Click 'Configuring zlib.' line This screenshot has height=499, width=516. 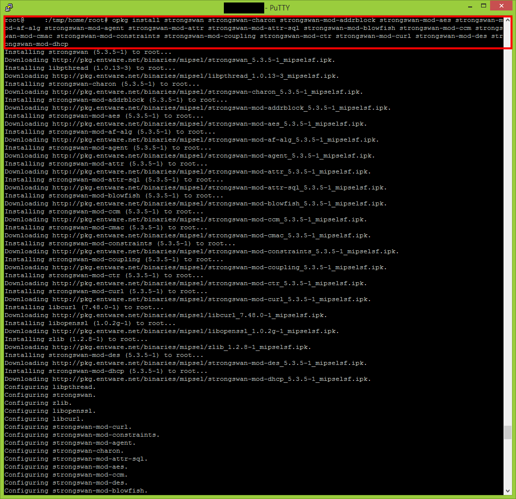pyautogui.click(x=38, y=403)
